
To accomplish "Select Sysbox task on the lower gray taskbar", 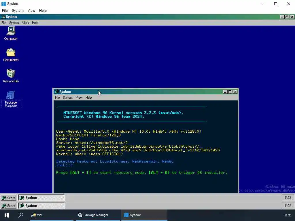I will click(41, 205).
